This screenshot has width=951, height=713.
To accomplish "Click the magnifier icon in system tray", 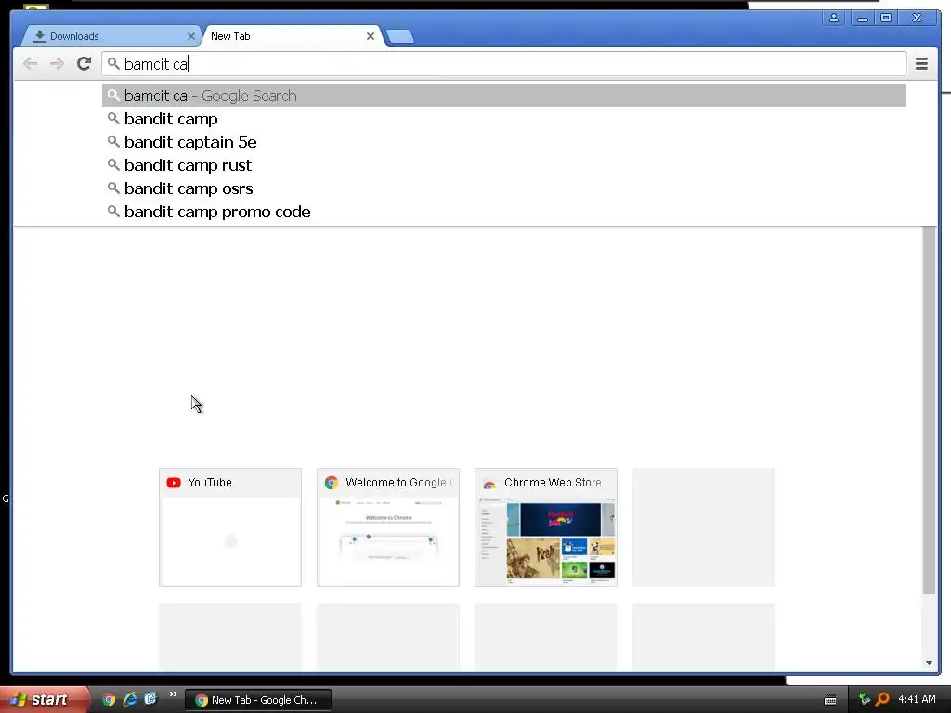I will click(x=882, y=699).
